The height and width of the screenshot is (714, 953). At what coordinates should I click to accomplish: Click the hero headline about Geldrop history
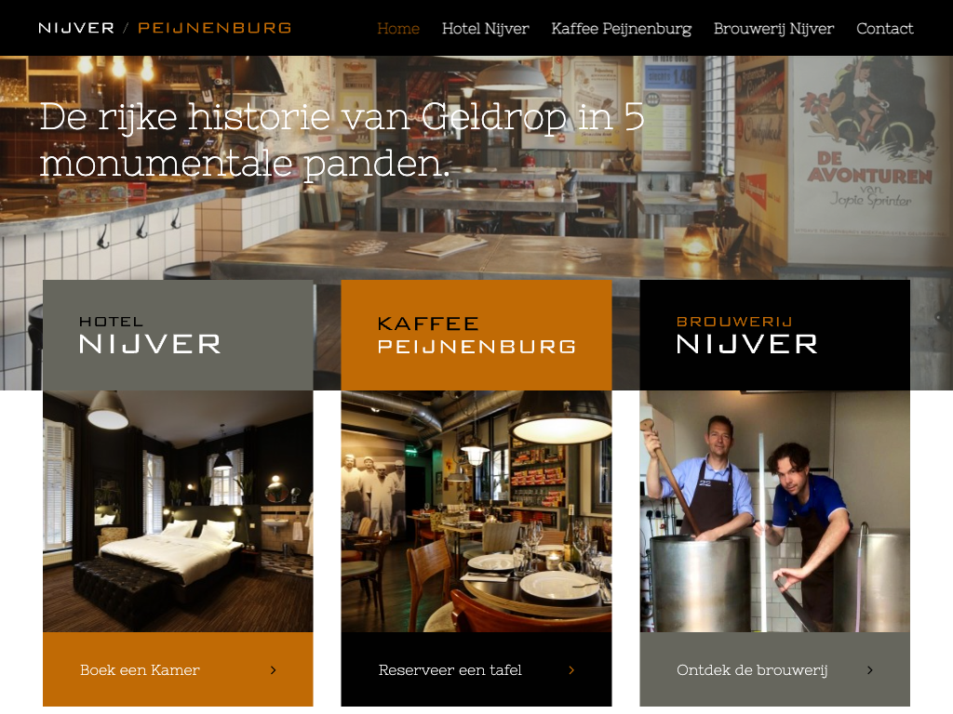(x=342, y=139)
